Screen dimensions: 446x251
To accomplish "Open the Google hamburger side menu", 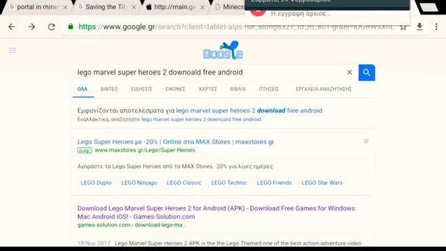I will pos(13,50).
